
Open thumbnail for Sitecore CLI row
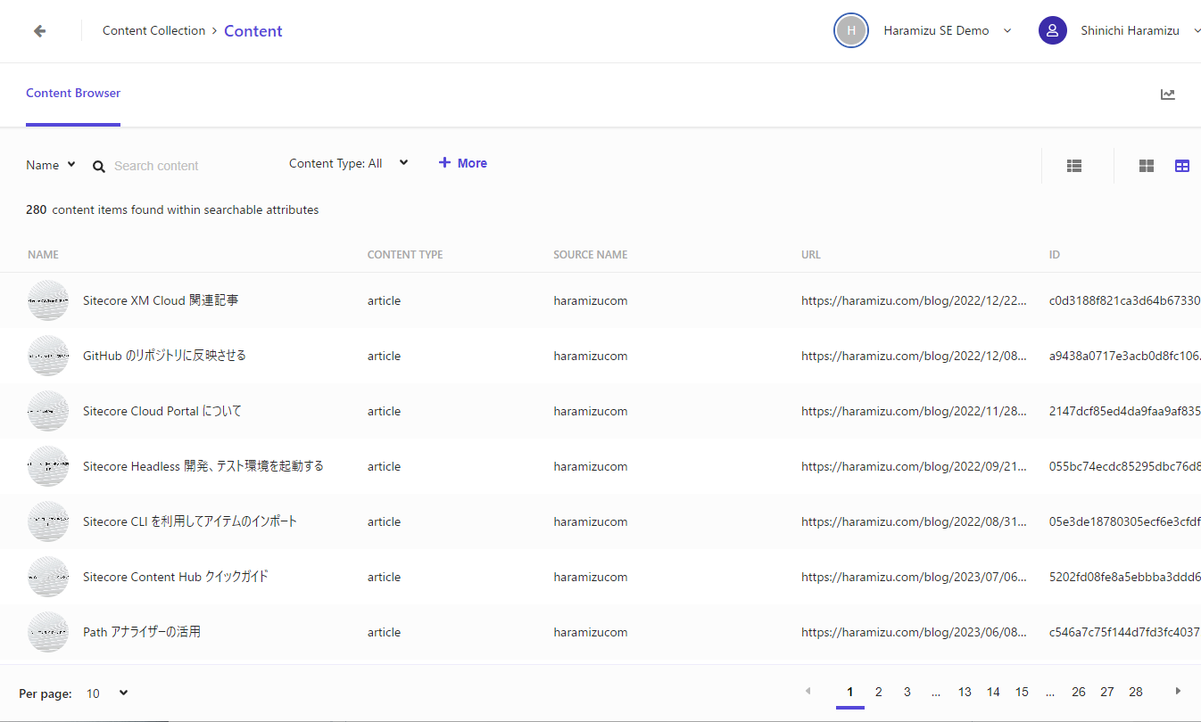pos(48,521)
